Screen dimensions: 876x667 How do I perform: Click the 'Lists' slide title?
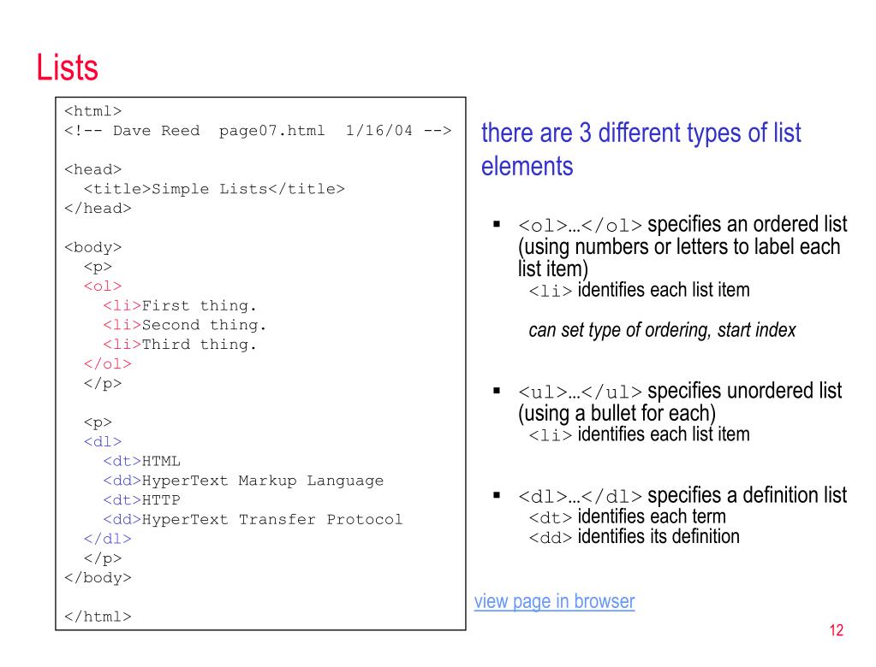tap(67, 68)
